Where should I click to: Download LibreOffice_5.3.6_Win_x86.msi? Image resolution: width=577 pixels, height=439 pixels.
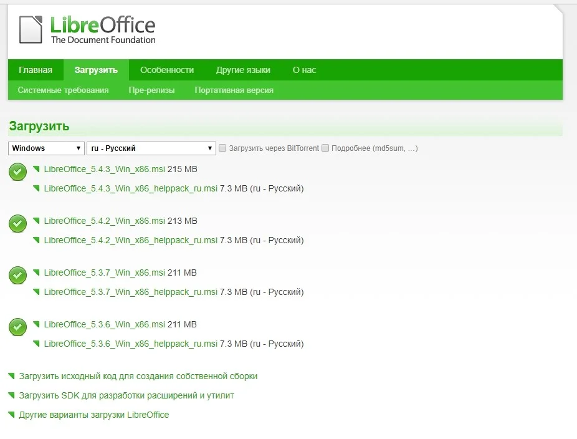click(105, 324)
